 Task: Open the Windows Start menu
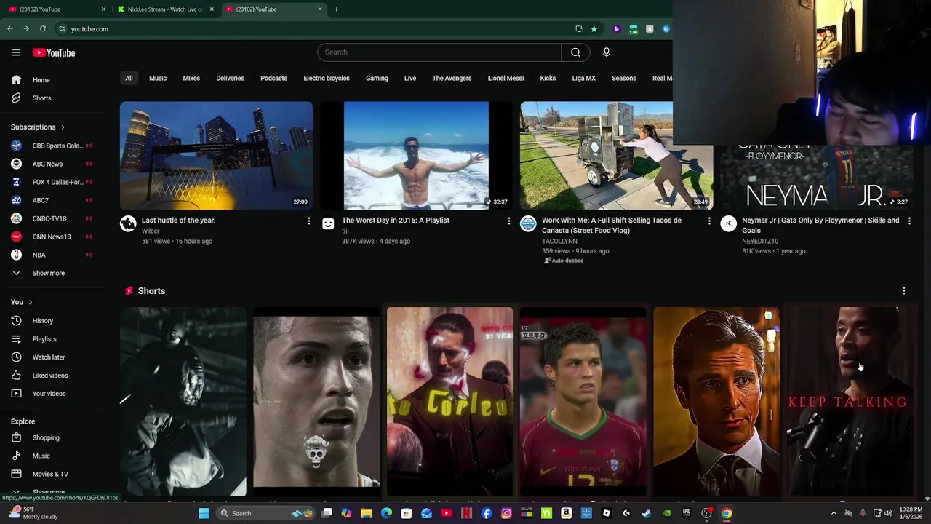pyautogui.click(x=204, y=513)
